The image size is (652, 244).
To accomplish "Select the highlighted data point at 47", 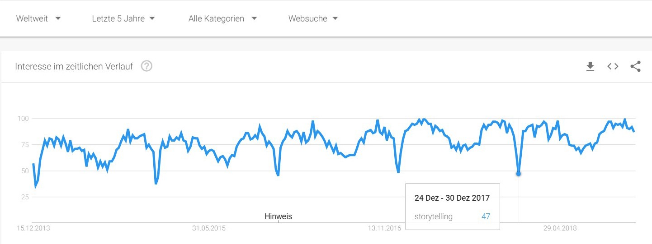I will [518, 174].
